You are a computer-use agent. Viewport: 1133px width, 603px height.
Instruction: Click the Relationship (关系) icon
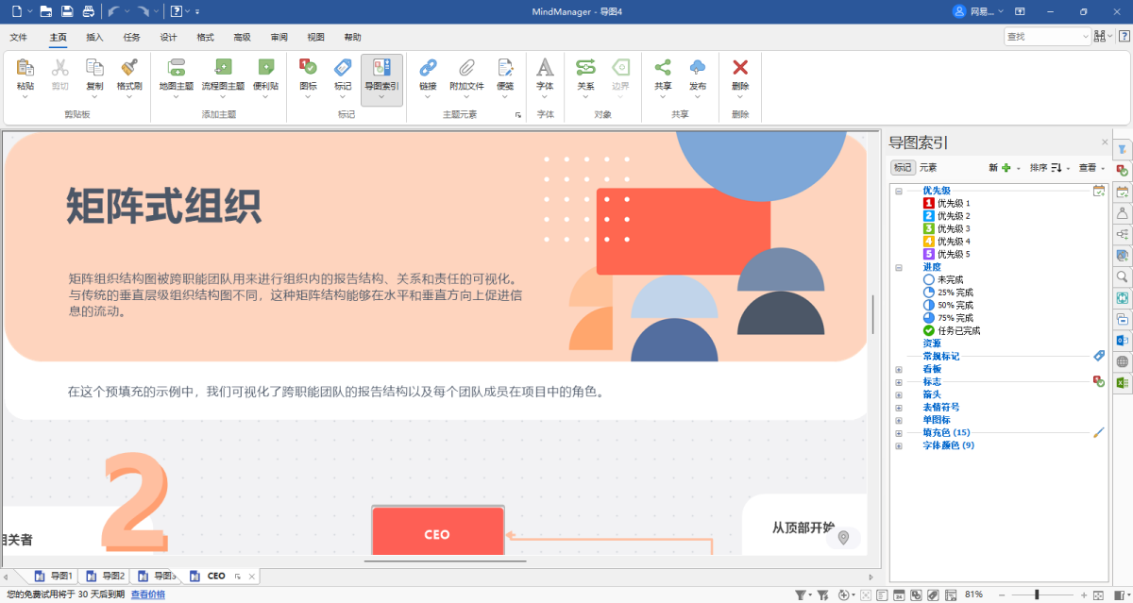pos(585,68)
